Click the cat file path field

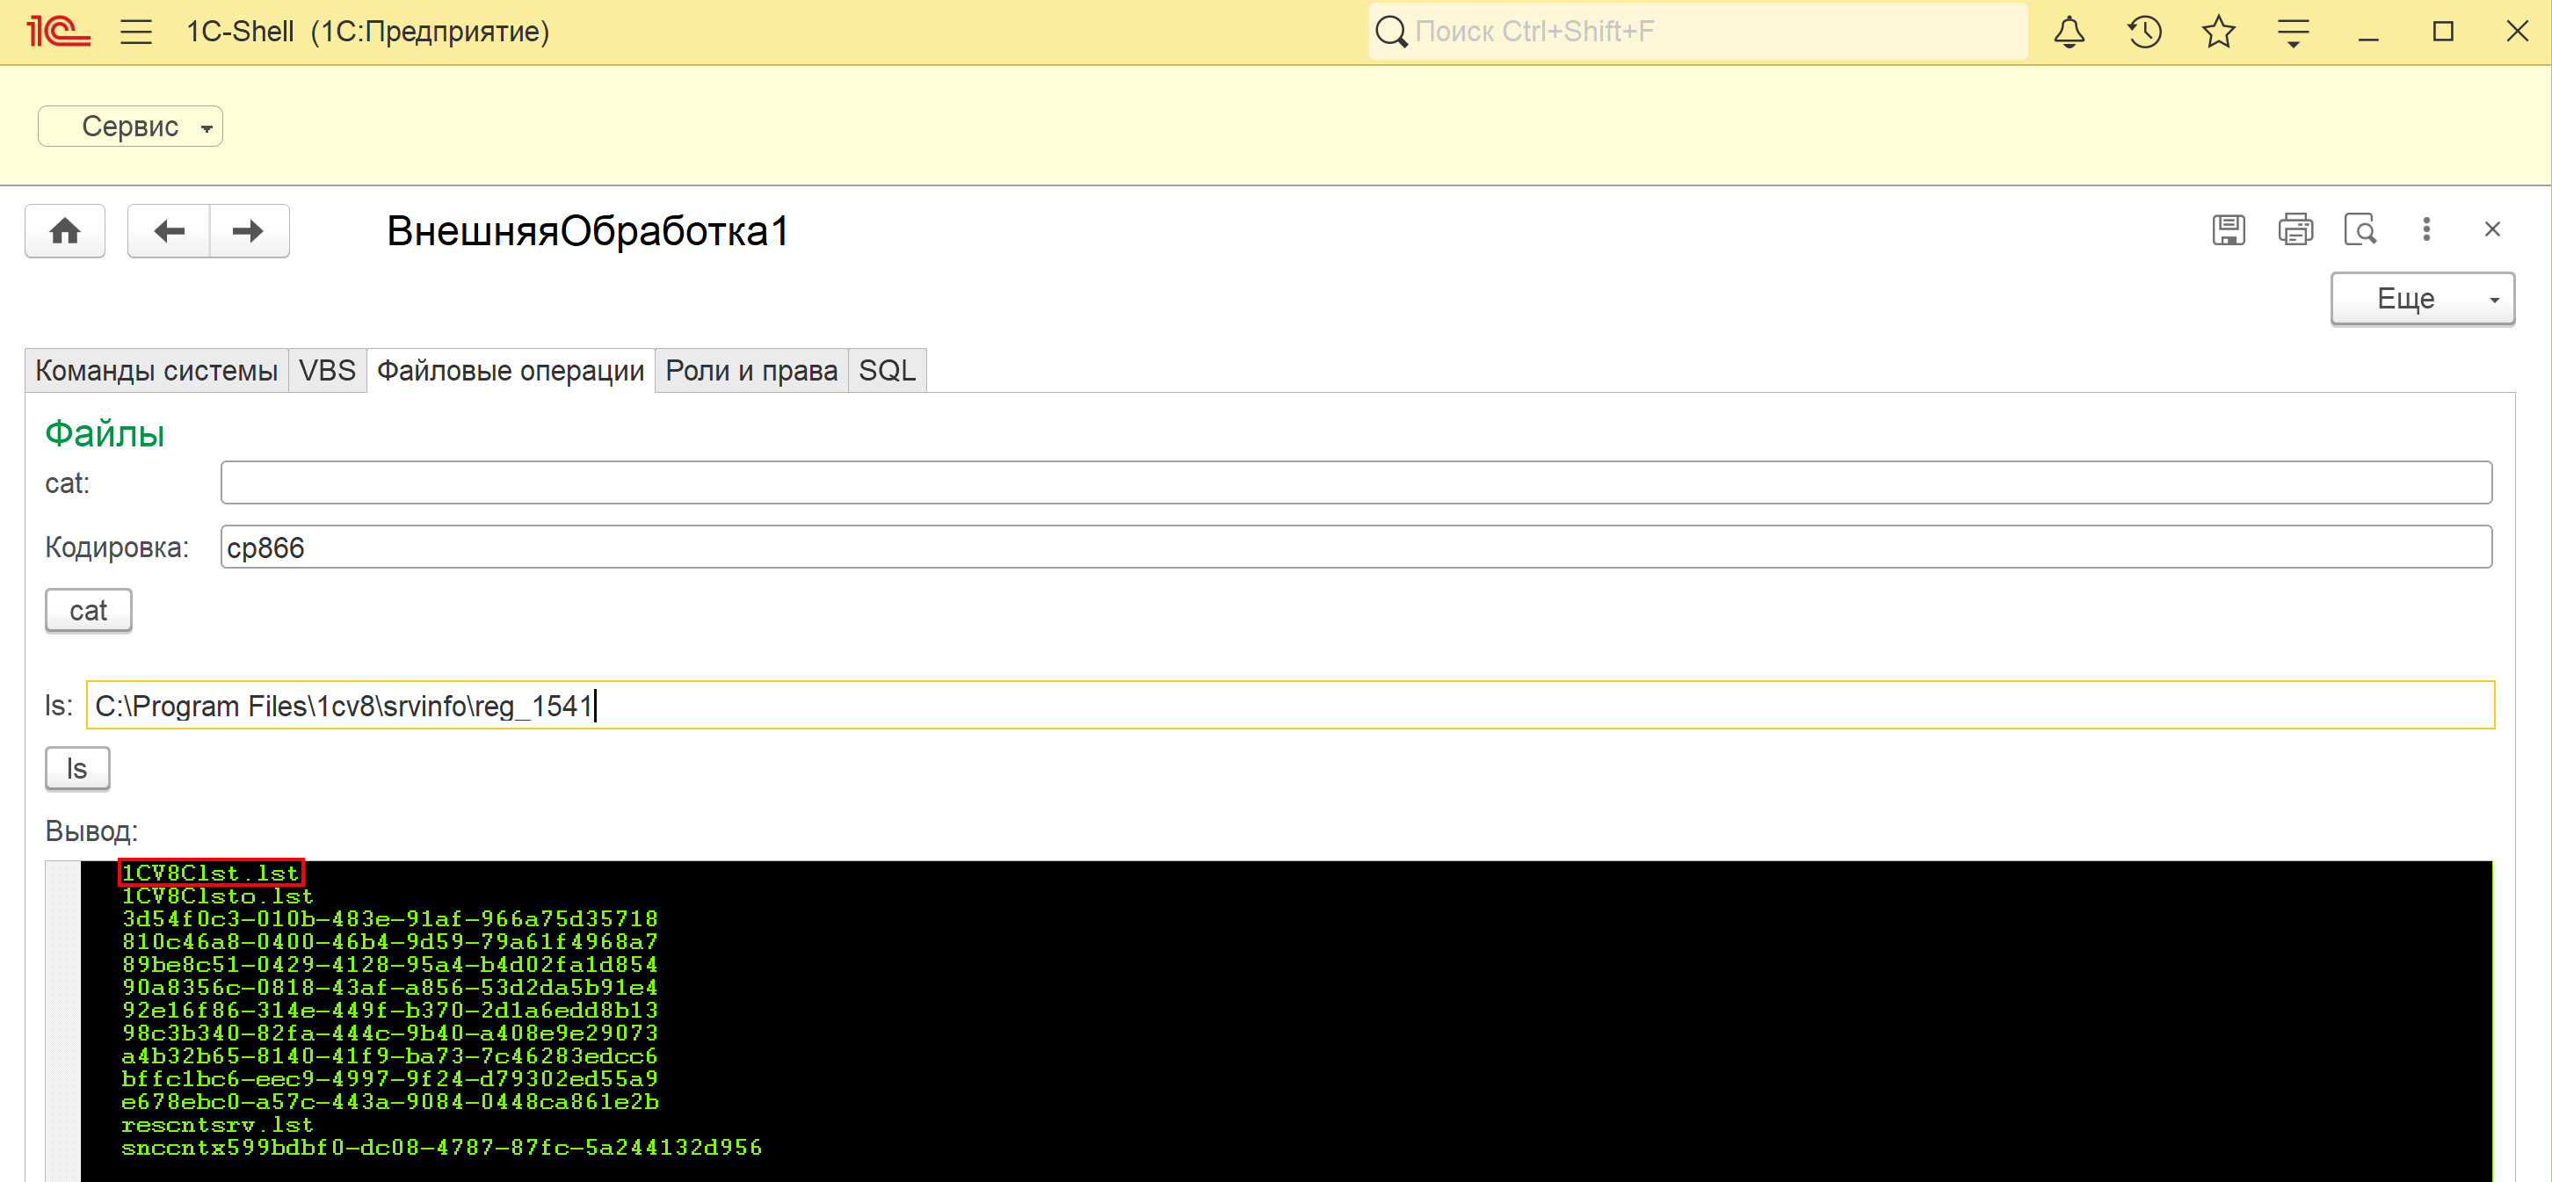[x=1355, y=482]
